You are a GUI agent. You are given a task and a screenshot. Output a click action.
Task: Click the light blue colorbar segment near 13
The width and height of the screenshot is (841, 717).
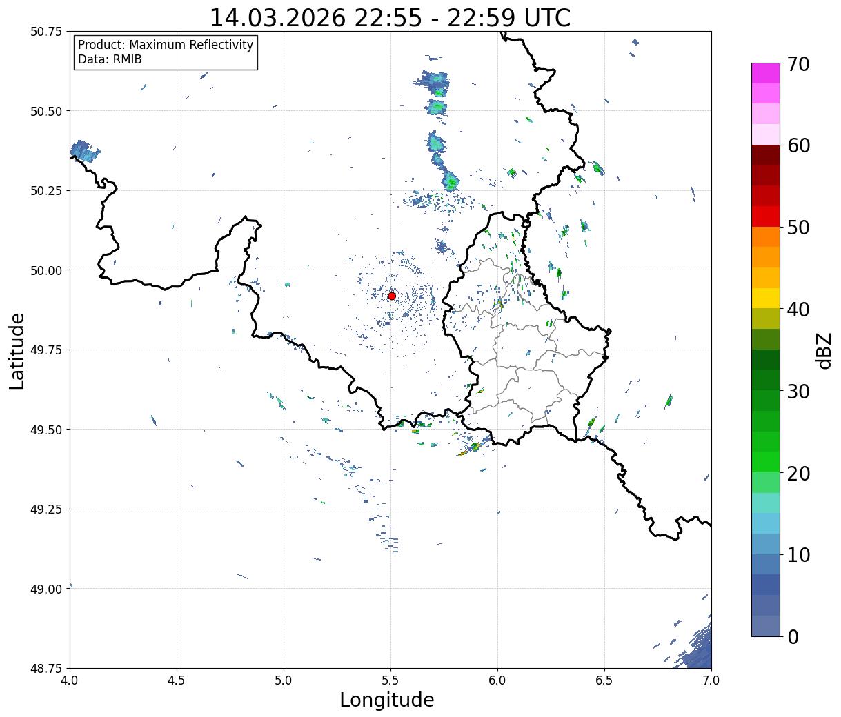(766, 523)
